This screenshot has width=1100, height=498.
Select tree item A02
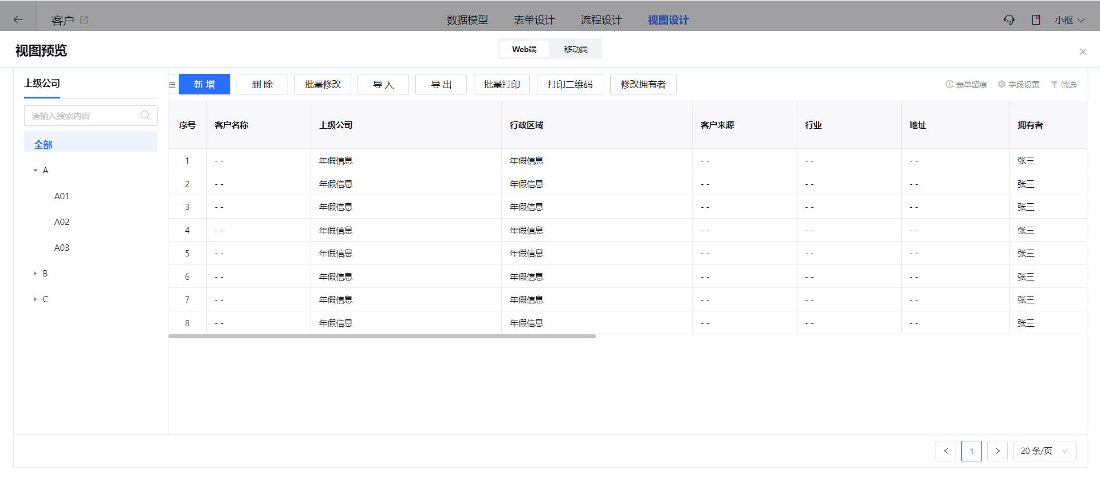62,222
